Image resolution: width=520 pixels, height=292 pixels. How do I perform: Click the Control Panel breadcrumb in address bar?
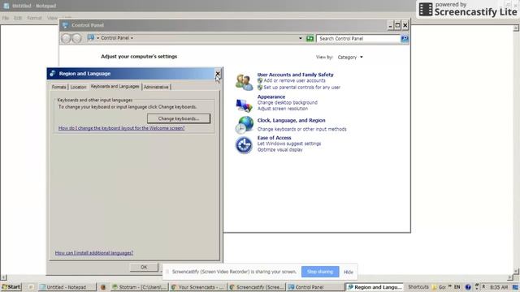[x=115, y=38]
